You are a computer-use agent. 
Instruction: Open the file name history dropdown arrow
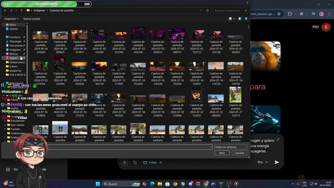pyautogui.click(x=211, y=147)
